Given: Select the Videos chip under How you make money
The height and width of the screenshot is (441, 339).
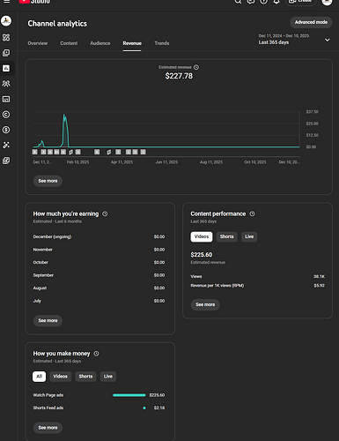Looking at the screenshot, I should click(60, 377).
